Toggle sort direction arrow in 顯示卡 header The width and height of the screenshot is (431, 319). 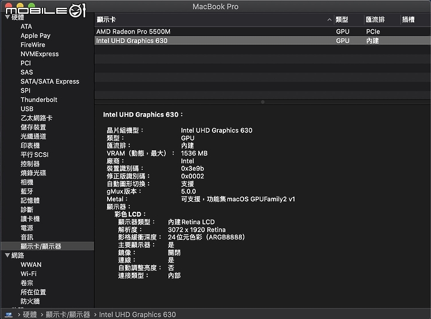[x=329, y=20]
